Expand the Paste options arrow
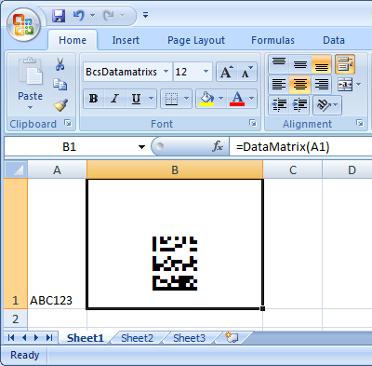Screen dimensions: 372x366 click(x=30, y=107)
